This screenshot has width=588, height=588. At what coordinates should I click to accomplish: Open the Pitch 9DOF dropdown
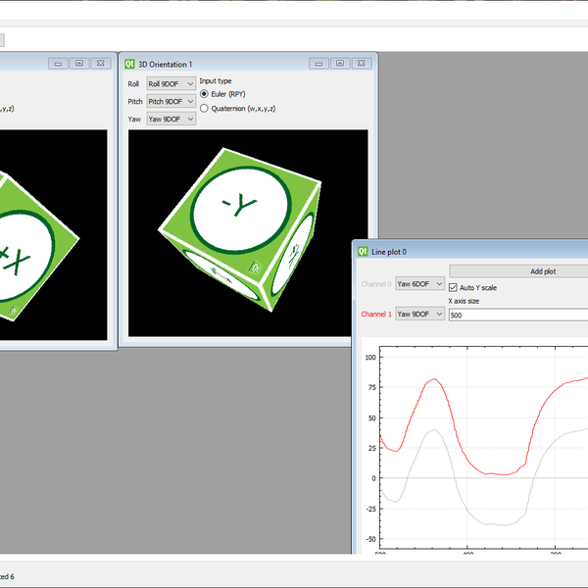[171, 102]
